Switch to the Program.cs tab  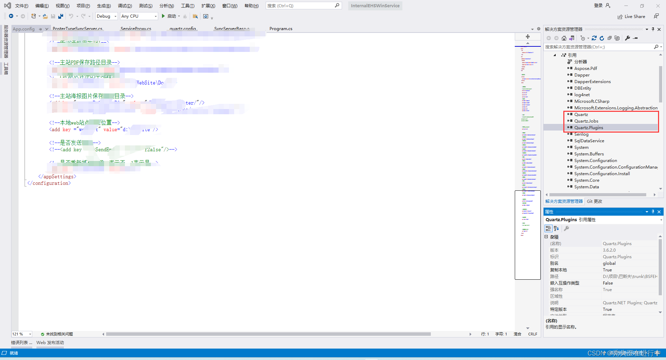[x=281, y=29]
